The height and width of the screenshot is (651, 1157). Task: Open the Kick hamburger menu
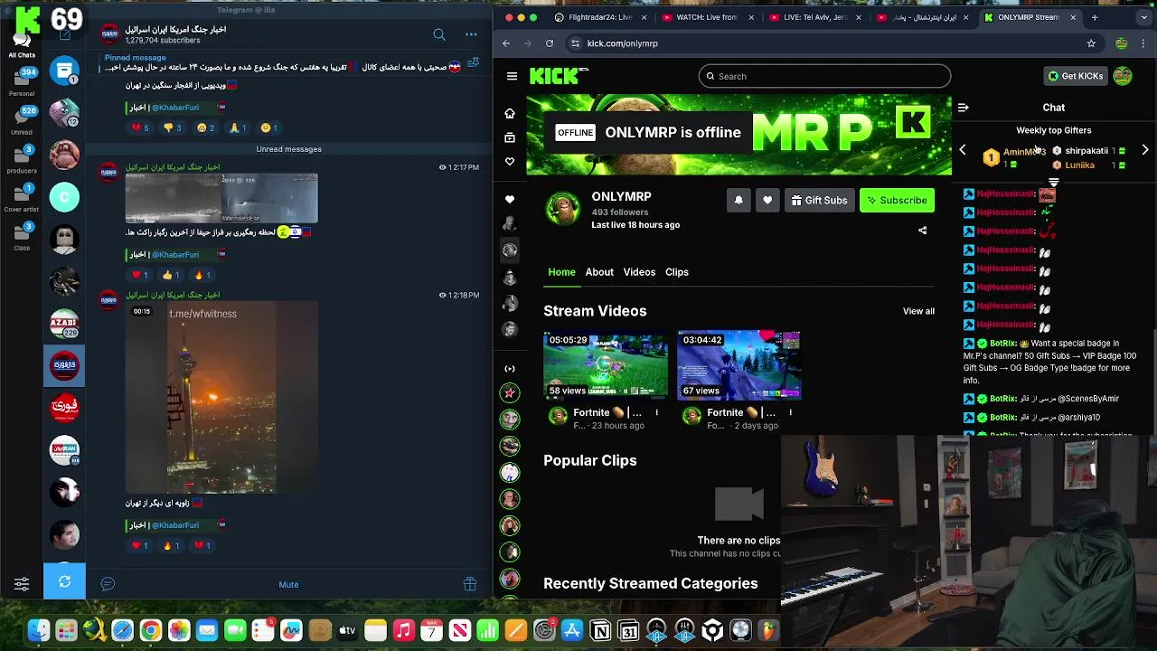[512, 76]
